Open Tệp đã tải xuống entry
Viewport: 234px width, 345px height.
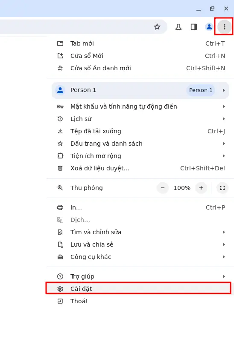(140, 131)
